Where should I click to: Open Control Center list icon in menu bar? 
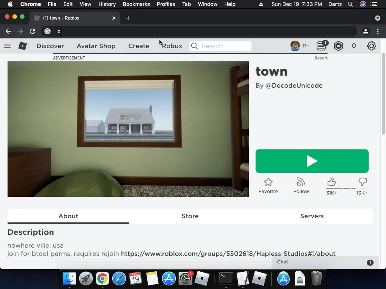[x=374, y=4]
